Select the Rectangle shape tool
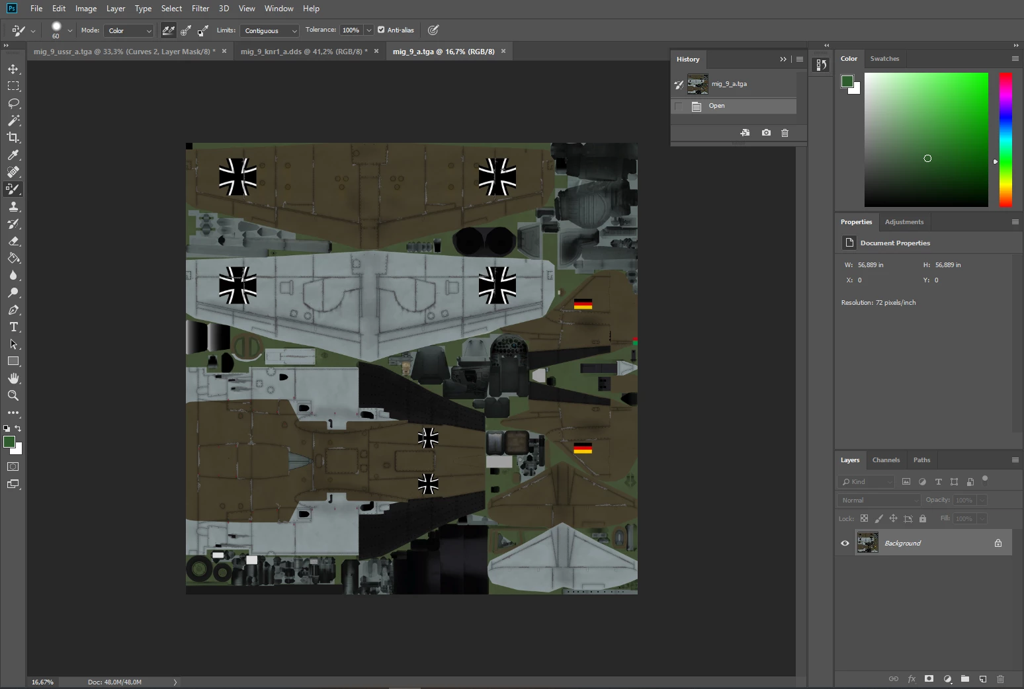Screen dimensions: 1024x689 coord(13,361)
